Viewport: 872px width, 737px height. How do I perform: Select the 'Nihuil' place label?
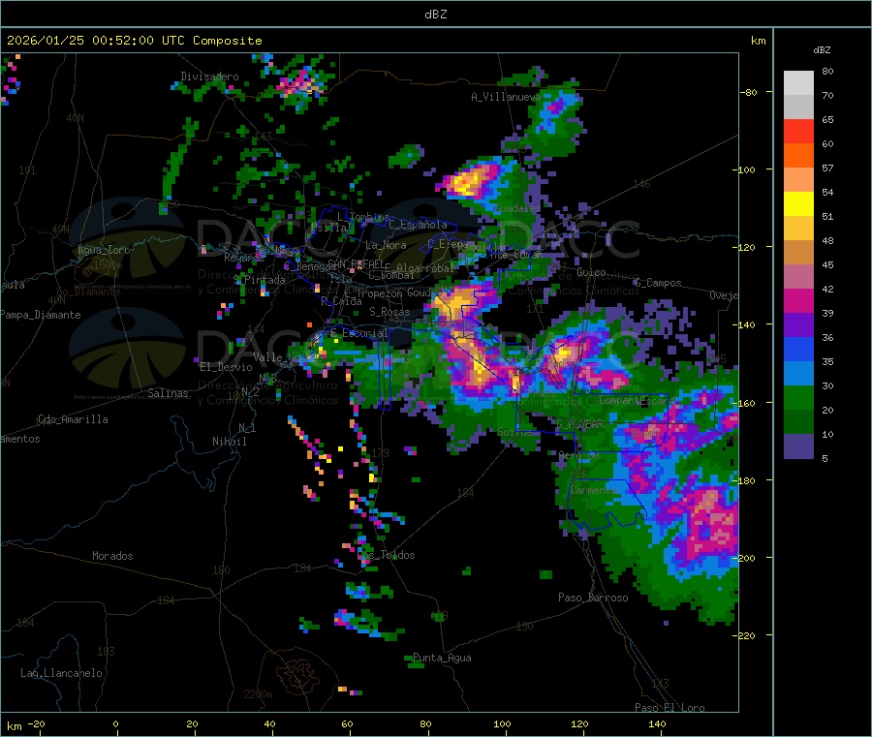[229, 442]
